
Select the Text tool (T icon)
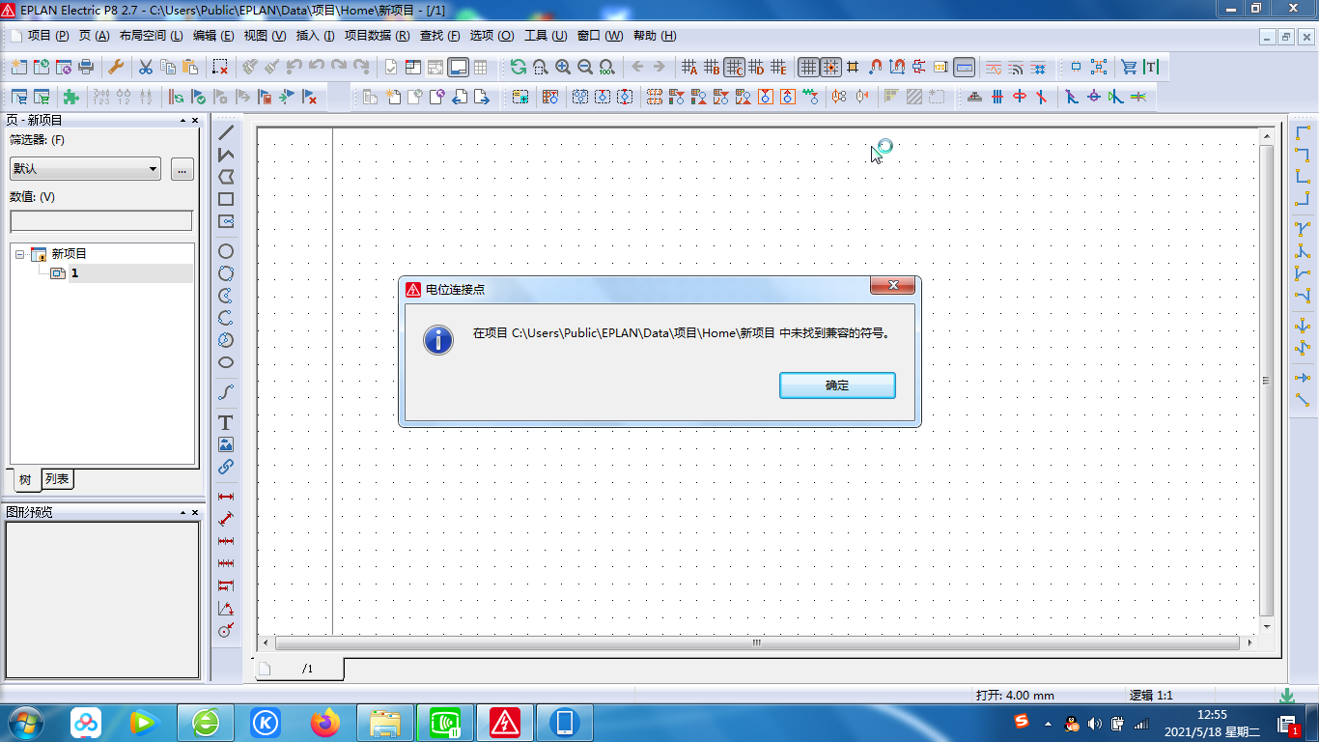pos(226,422)
